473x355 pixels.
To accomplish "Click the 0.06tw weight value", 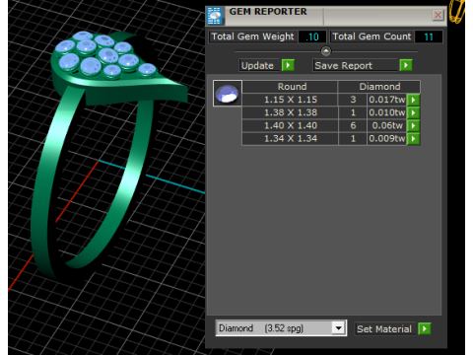I will (387, 125).
